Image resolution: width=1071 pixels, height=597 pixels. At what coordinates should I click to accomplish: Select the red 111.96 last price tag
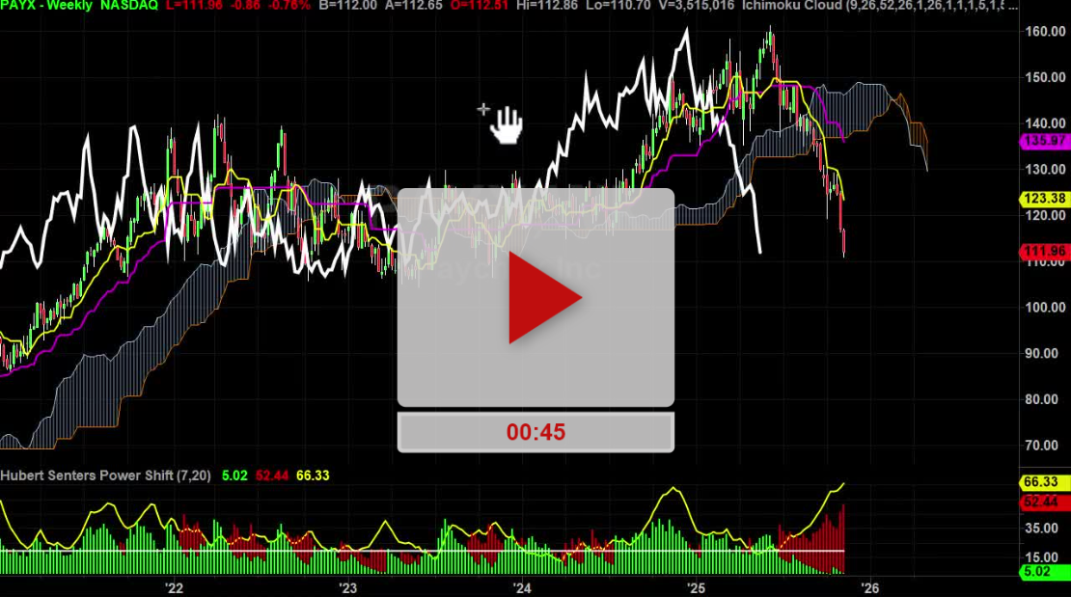coord(1044,252)
